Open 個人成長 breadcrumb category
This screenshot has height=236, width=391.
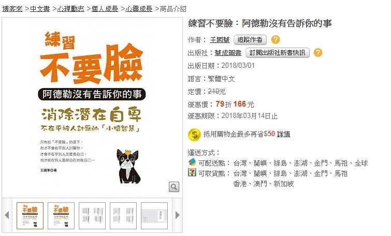(105, 9)
